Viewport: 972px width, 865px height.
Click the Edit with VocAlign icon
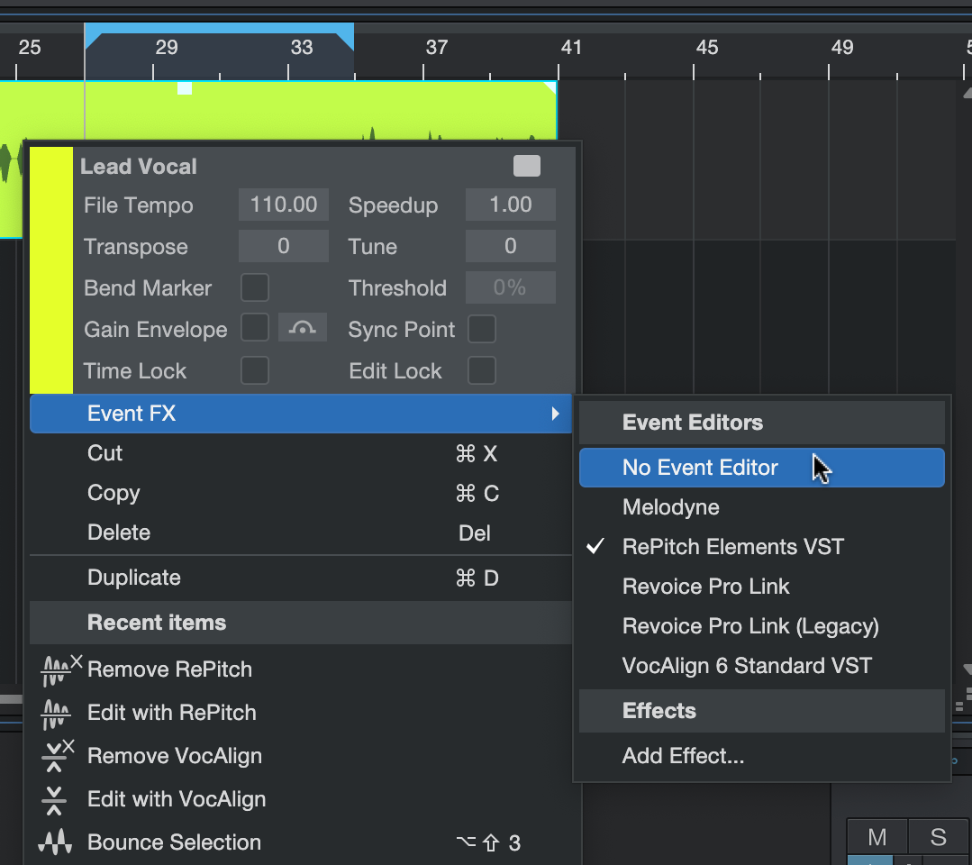[x=56, y=799]
